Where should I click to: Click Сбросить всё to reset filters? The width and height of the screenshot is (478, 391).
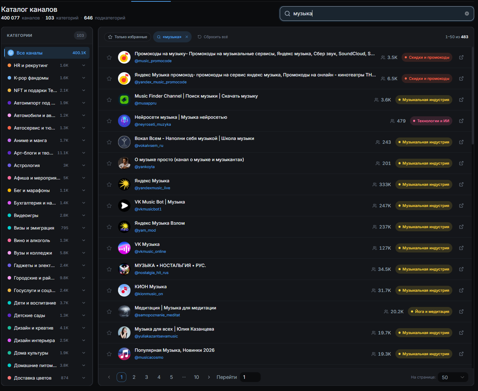213,37
